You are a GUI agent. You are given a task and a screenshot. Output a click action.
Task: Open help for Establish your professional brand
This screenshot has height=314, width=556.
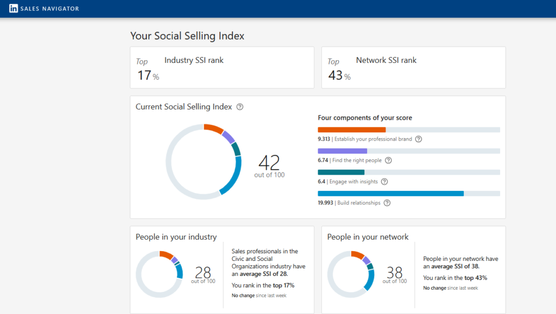coord(419,139)
